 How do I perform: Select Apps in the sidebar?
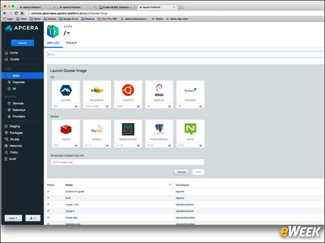click(x=22, y=75)
